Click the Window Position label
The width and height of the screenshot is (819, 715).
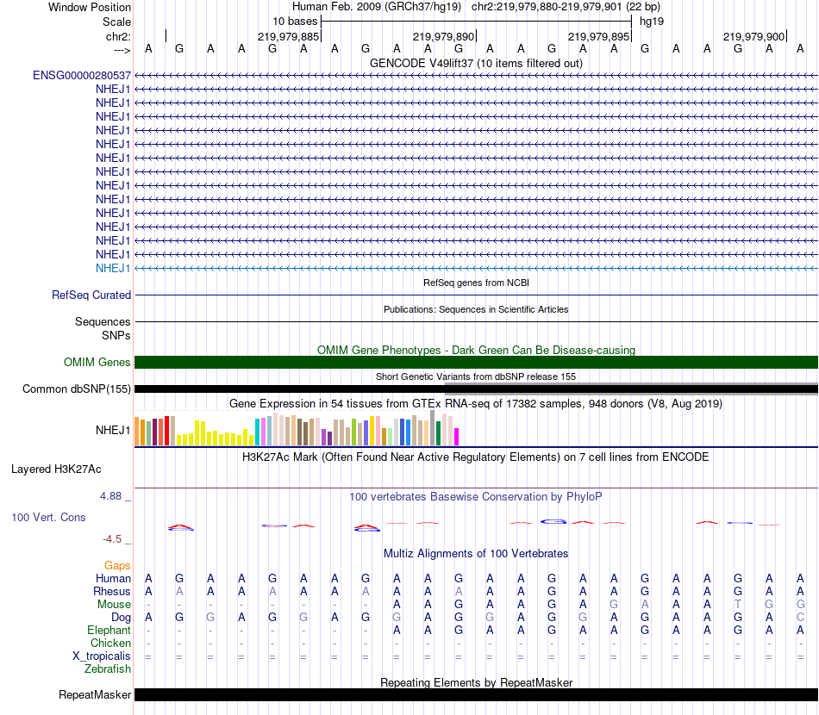click(x=90, y=7)
